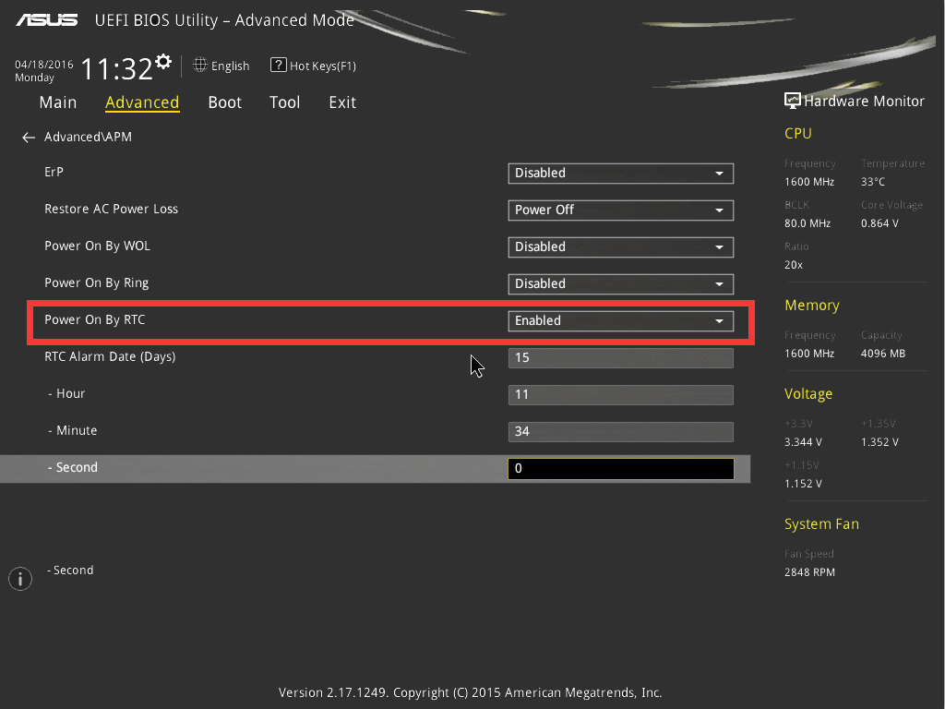Select the Restore AC Power Loss label

(112, 209)
